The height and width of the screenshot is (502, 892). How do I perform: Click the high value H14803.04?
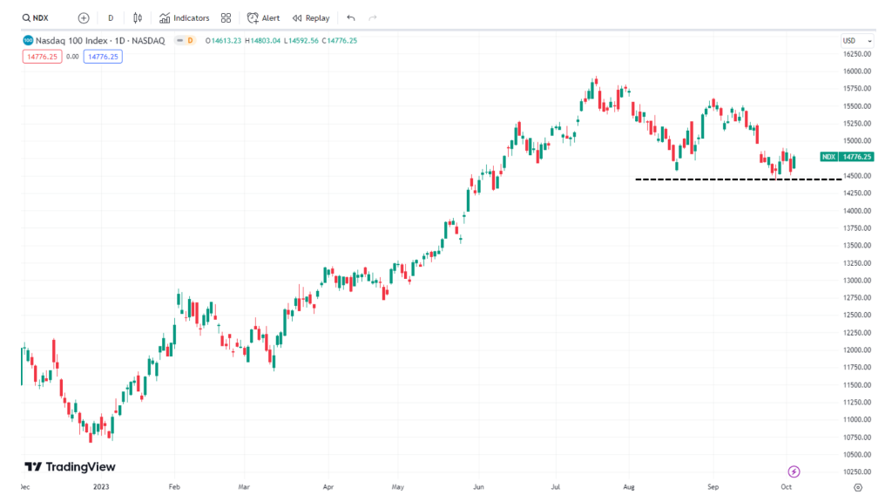(x=262, y=41)
